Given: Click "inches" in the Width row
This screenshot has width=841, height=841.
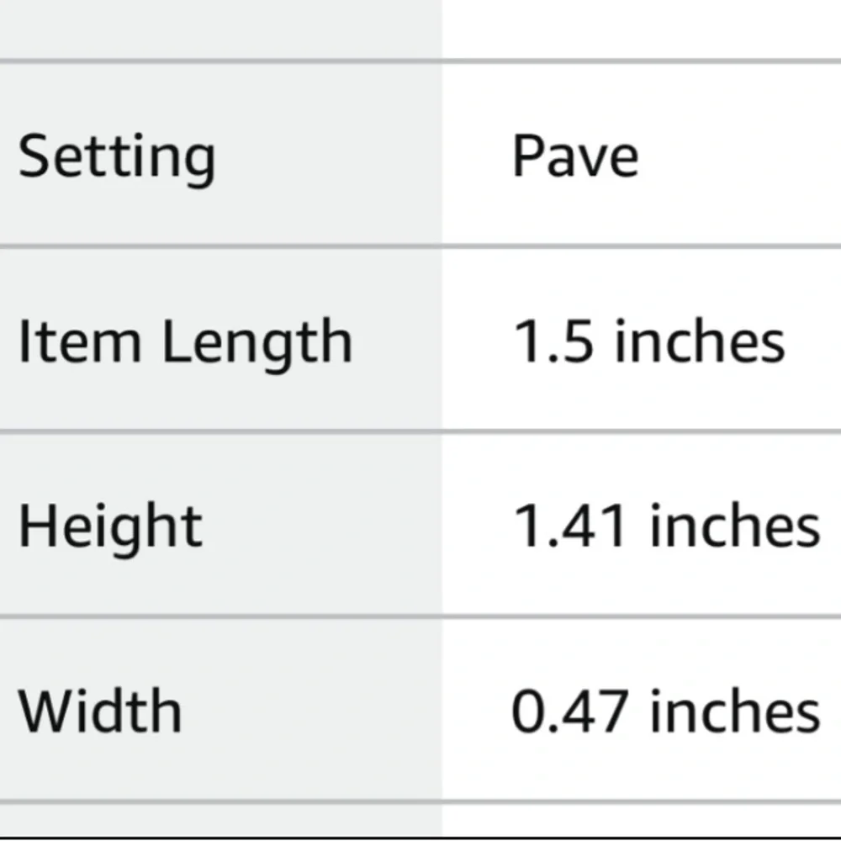Looking at the screenshot, I should [x=736, y=711].
